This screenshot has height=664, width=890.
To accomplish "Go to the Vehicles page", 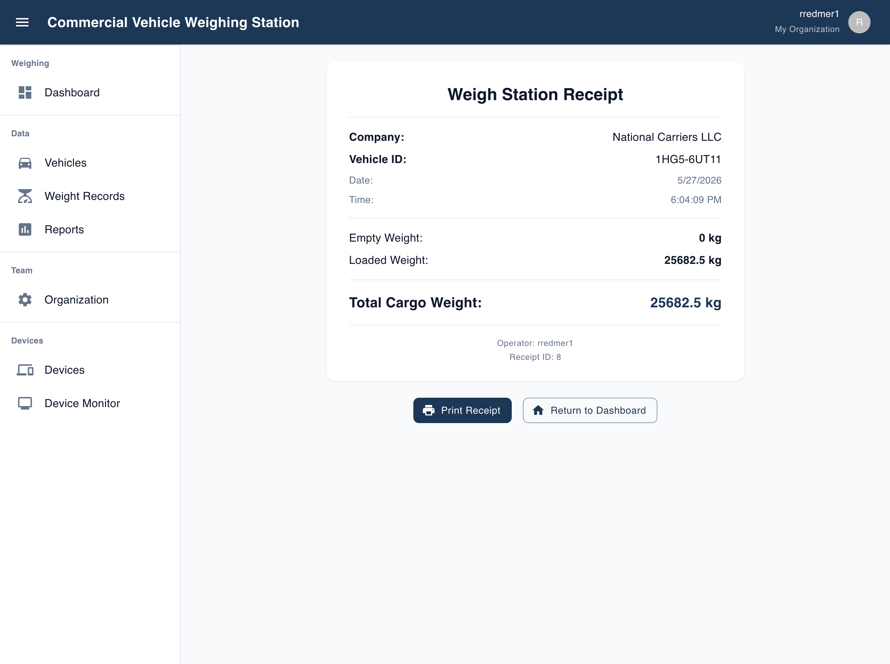I will [90, 163].
